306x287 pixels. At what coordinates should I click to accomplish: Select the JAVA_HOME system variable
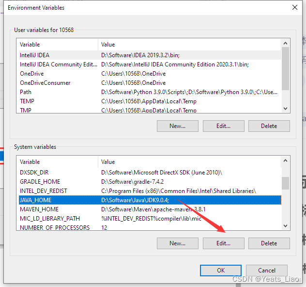150,200
